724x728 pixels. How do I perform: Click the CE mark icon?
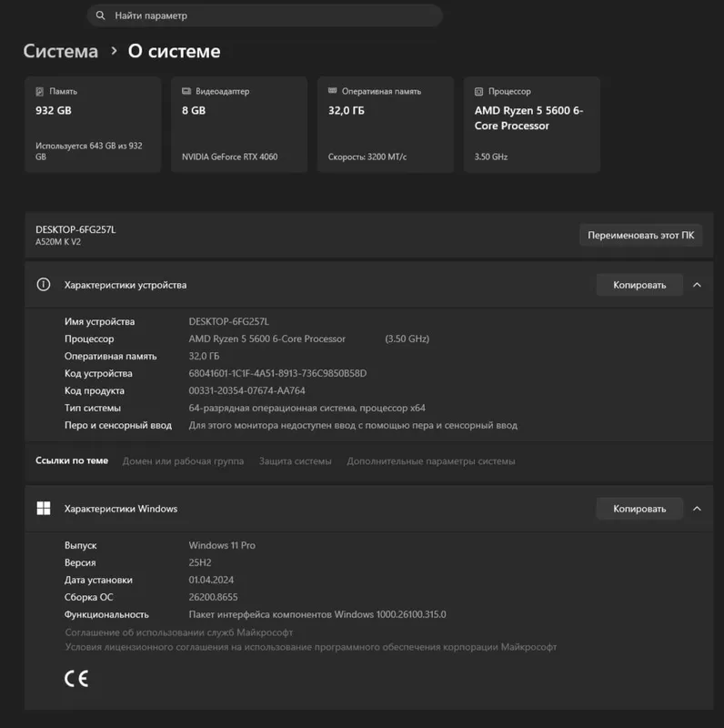[x=76, y=679]
